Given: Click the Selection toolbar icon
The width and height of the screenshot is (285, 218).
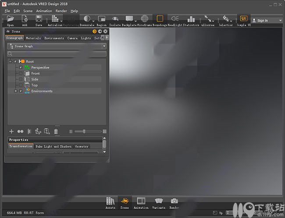Looking at the screenshot, I should tap(226, 18).
